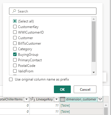Click the data grid scroll up arrow
This screenshot has width=111, height=115.
click(x=106, y=105)
